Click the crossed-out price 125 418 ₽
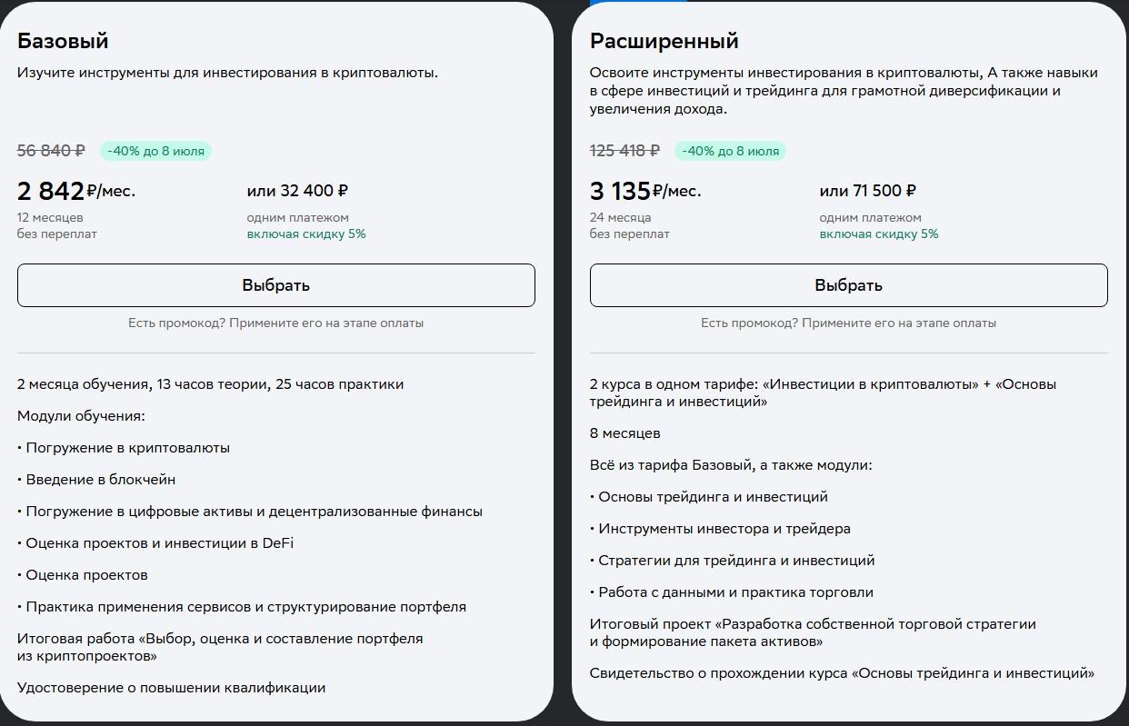The height and width of the screenshot is (726, 1129). (625, 151)
